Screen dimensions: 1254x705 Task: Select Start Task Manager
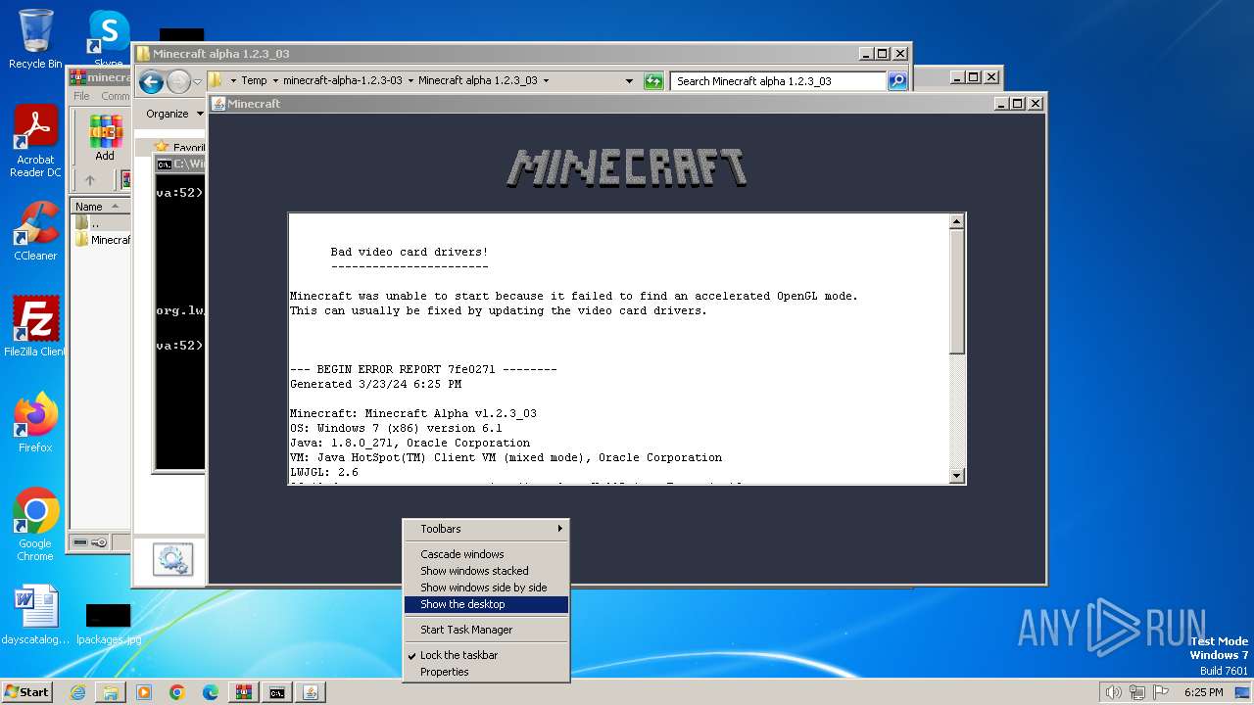[486, 630]
